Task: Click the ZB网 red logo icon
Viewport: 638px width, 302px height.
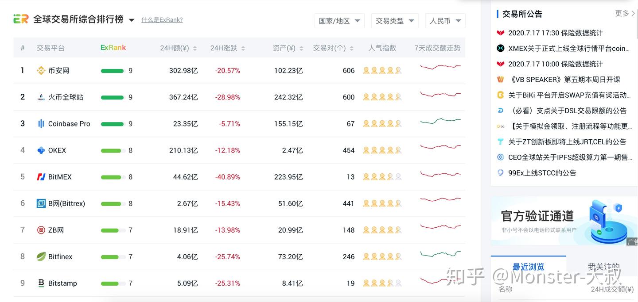Action: (x=41, y=229)
